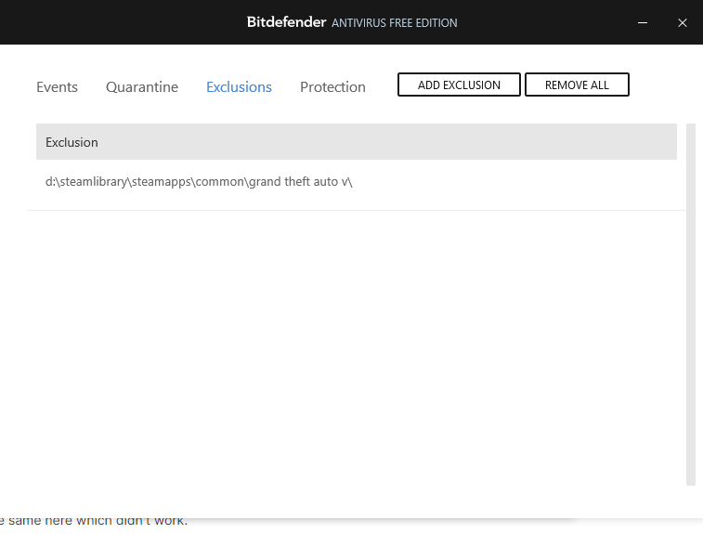Click the Exclusion column header
This screenshot has height=534, width=703.
coord(357,142)
